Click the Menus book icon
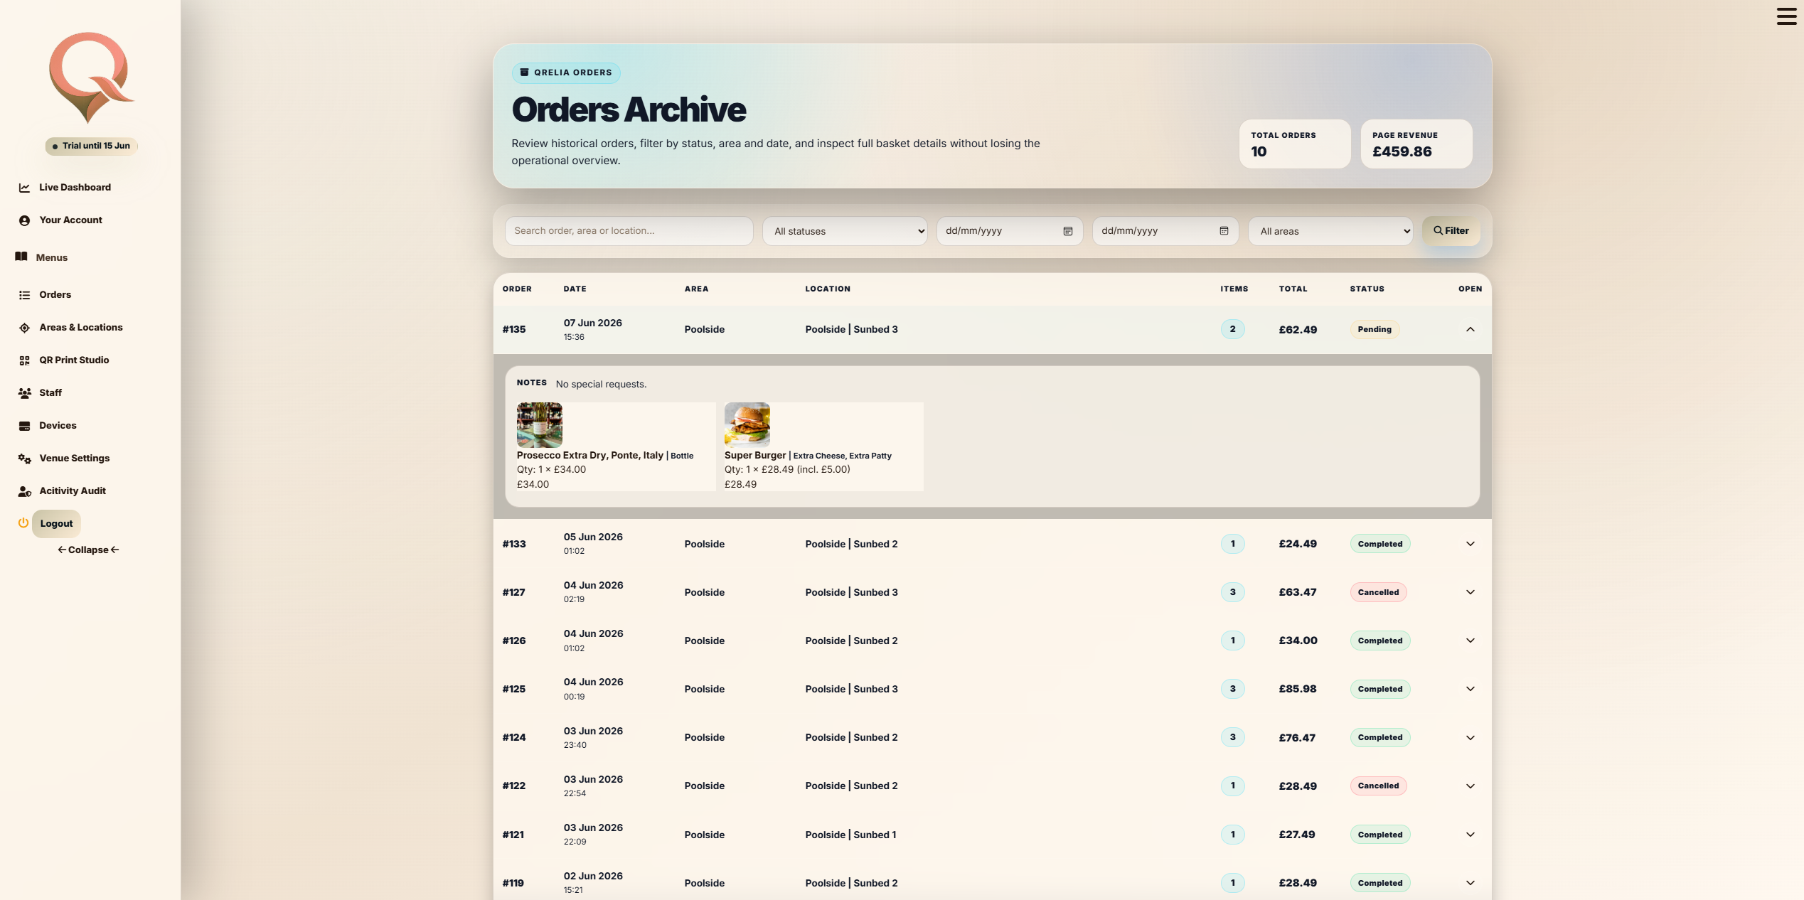 pos(21,257)
